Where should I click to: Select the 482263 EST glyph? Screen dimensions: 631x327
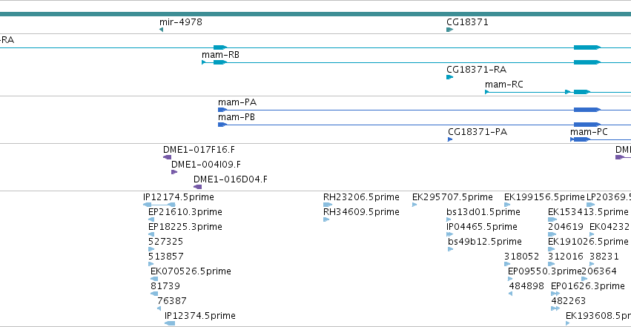point(555,308)
